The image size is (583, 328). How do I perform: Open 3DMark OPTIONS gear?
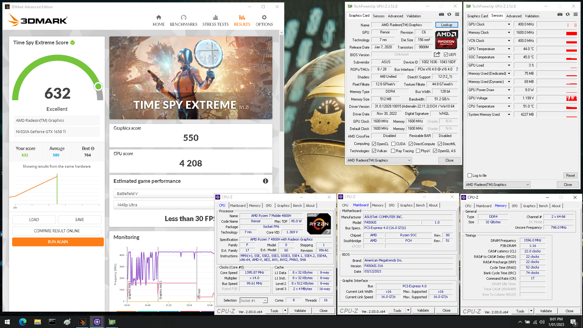[264, 21]
